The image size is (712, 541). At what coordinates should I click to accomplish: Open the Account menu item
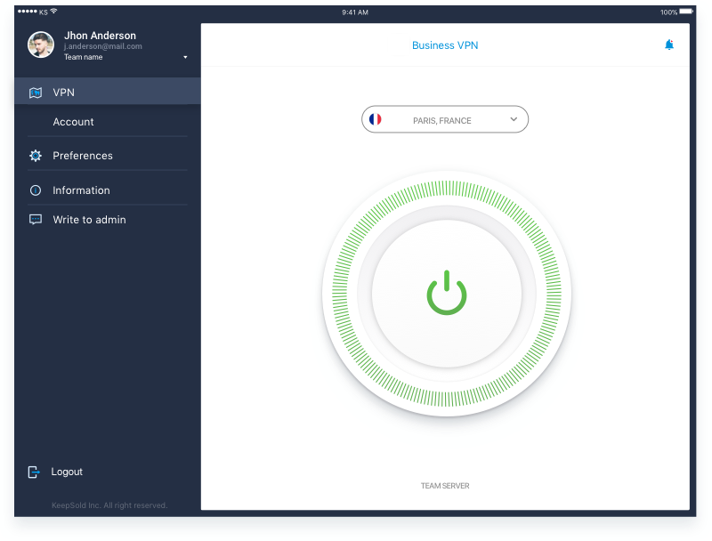click(73, 122)
